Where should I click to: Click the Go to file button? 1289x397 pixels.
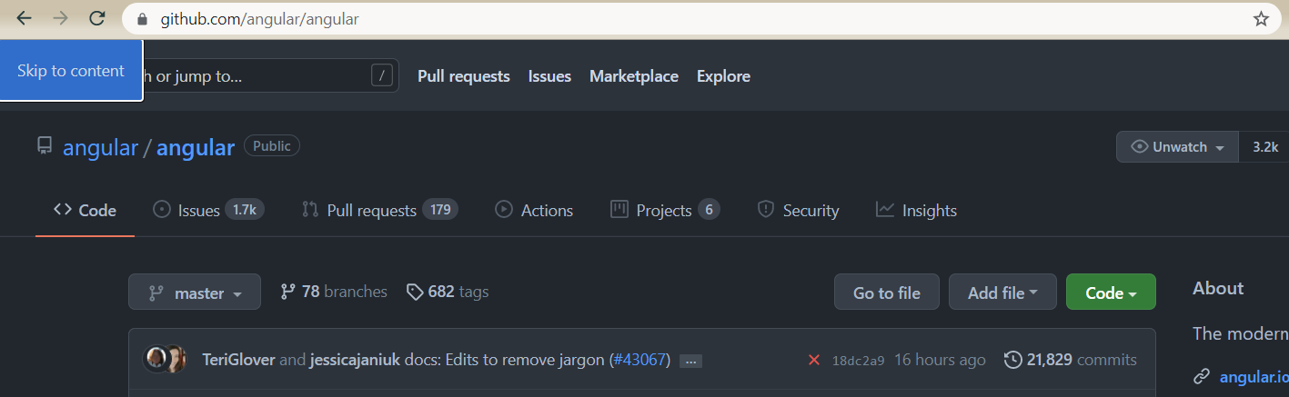(887, 293)
